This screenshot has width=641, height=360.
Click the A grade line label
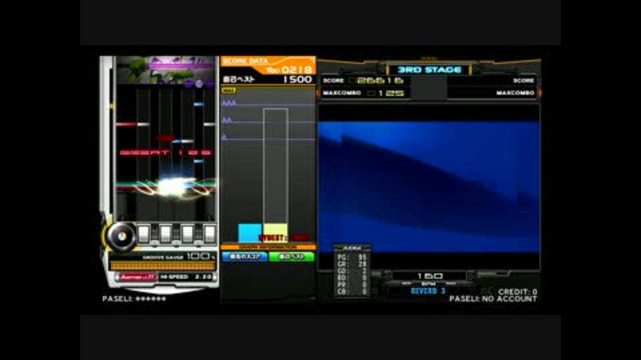pos(224,137)
